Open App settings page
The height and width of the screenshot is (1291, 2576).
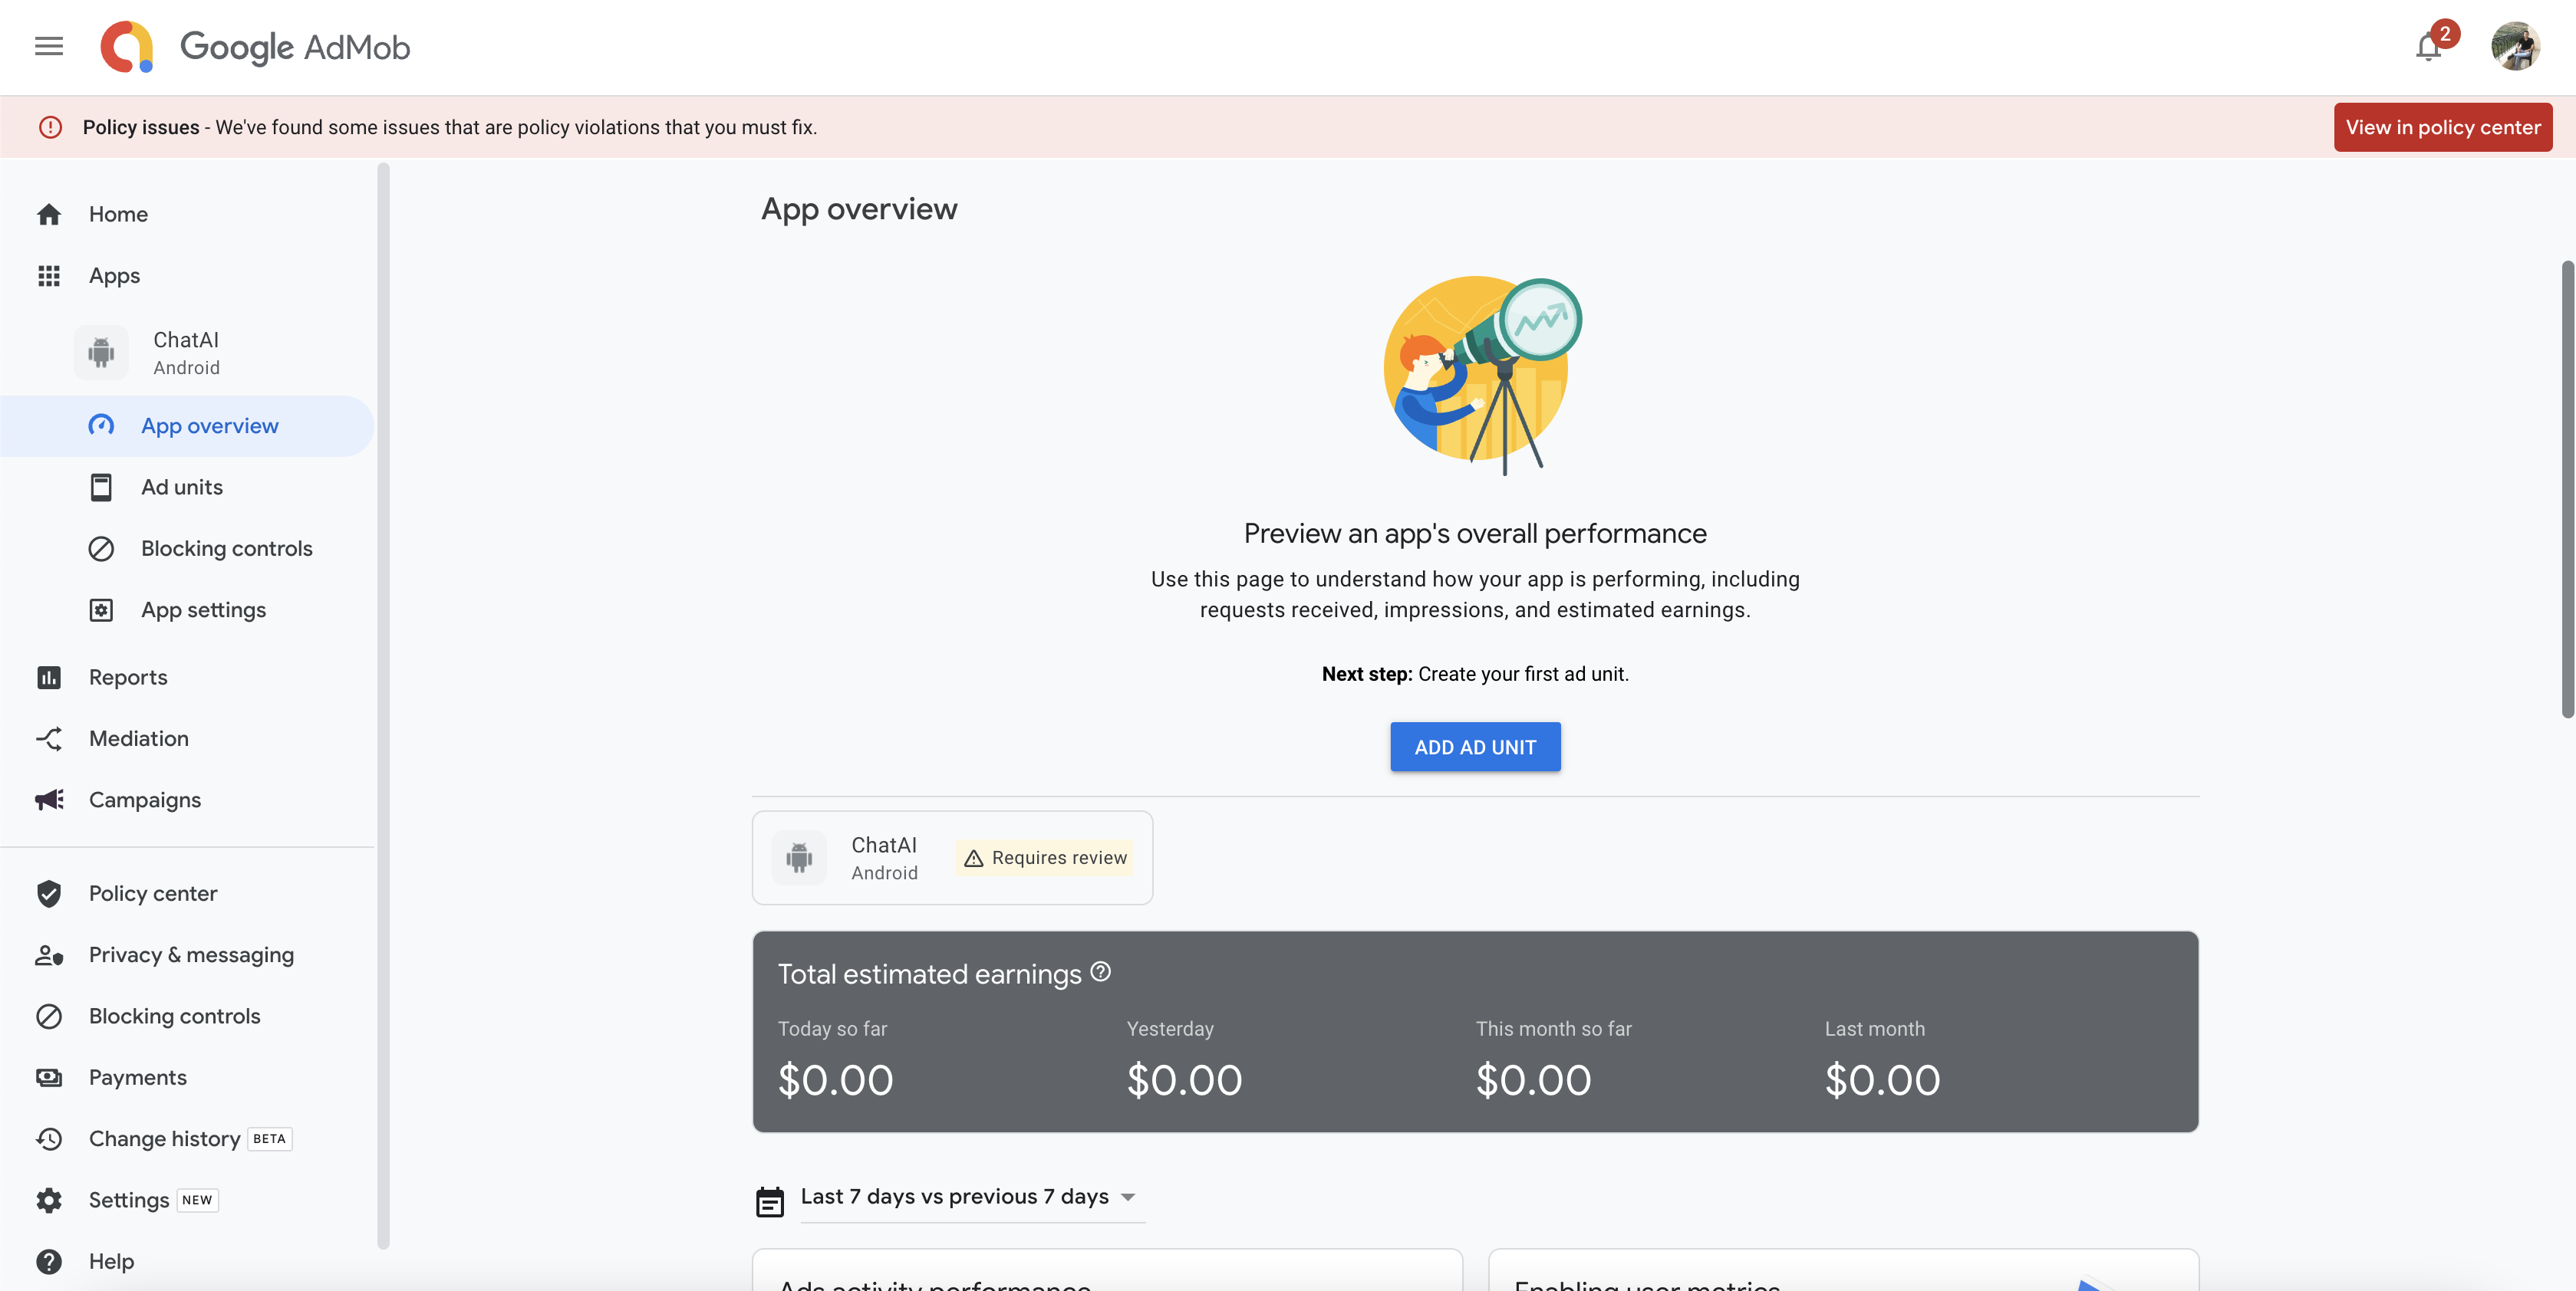pos(204,609)
